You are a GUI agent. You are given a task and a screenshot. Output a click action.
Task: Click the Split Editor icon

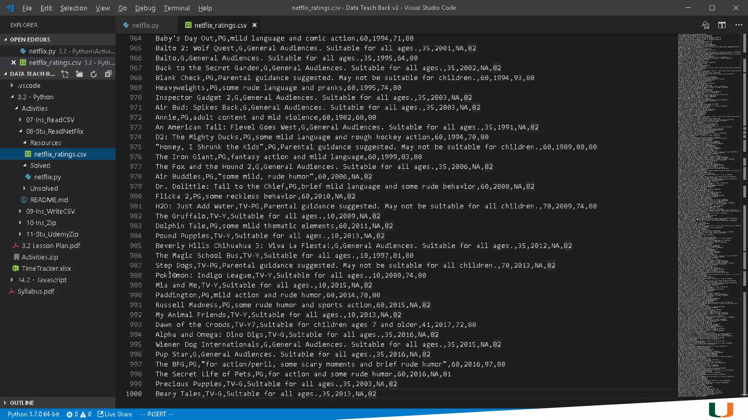click(x=722, y=25)
